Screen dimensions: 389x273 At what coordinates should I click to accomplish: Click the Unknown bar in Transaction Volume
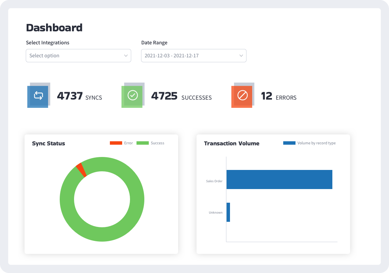pos(228,212)
